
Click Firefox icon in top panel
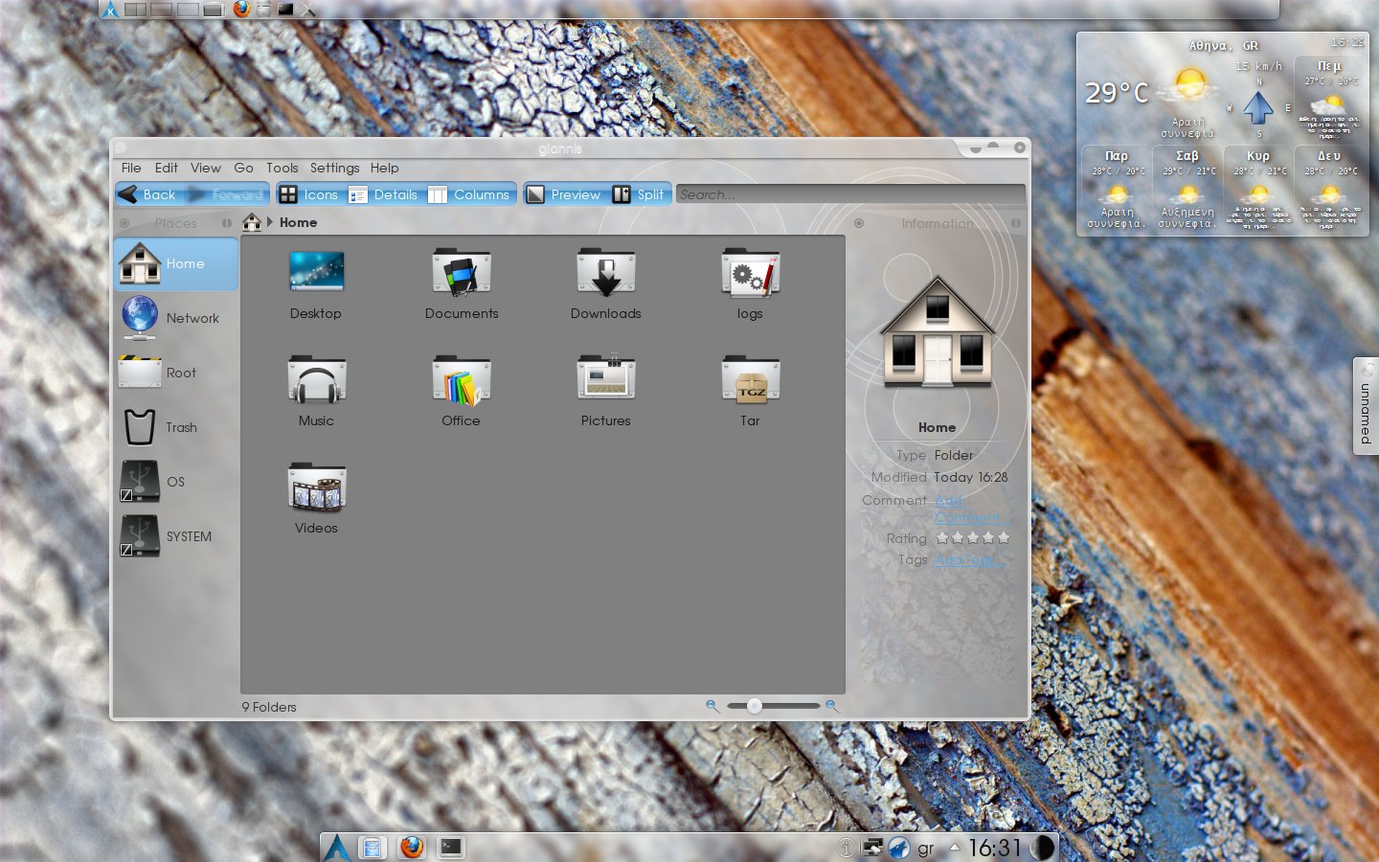coord(241,9)
